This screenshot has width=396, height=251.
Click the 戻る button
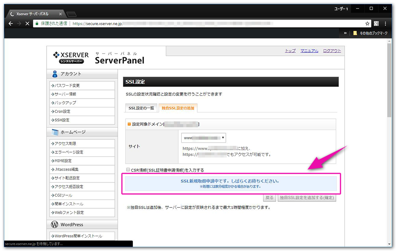(x=269, y=197)
